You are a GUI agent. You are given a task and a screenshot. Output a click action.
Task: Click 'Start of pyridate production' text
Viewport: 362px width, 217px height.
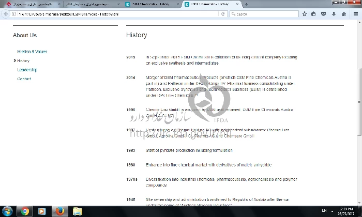click(170, 150)
